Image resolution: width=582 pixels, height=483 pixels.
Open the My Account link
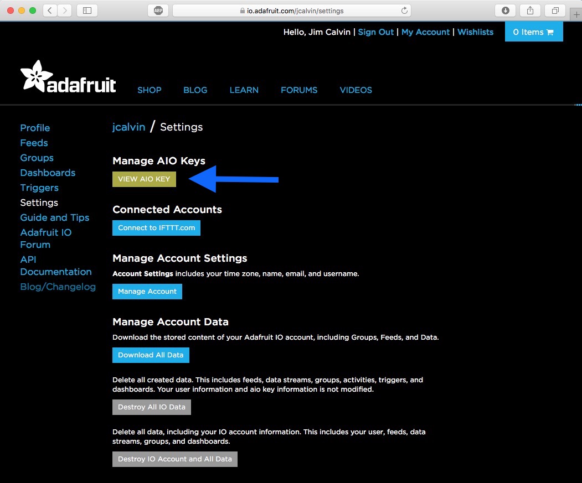pyautogui.click(x=425, y=32)
